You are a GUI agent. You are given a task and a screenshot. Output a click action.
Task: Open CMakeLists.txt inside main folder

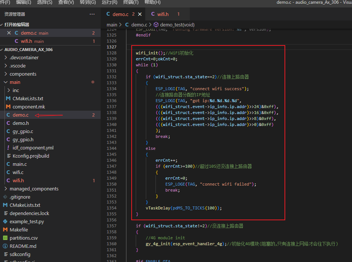[28, 99]
